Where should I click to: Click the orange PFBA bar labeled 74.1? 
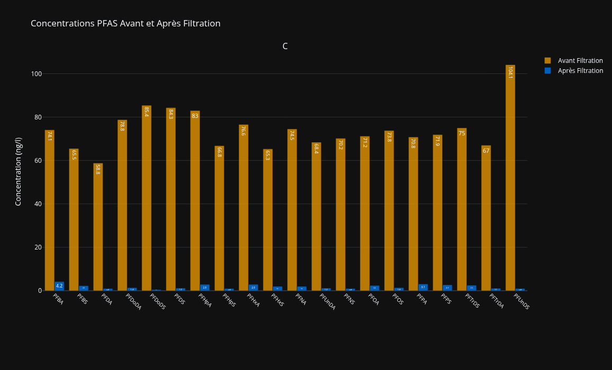click(x=49, y=211)
